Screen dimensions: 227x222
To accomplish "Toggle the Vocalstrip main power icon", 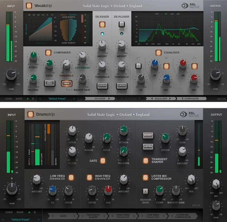I will coord(29,5).
